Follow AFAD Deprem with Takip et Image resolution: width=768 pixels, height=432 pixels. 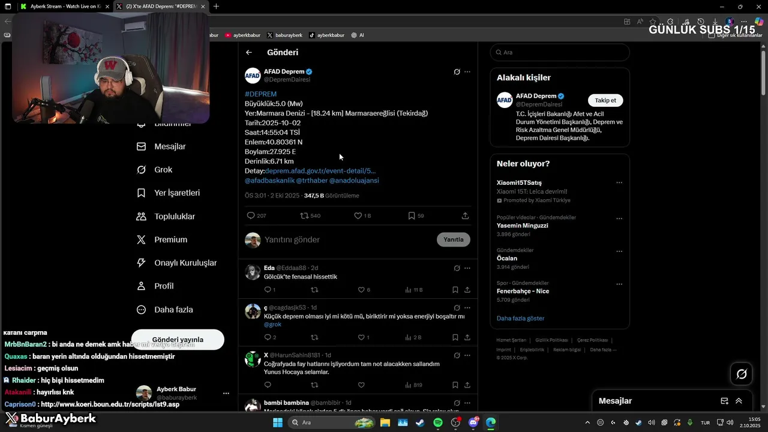coord(605,100)
